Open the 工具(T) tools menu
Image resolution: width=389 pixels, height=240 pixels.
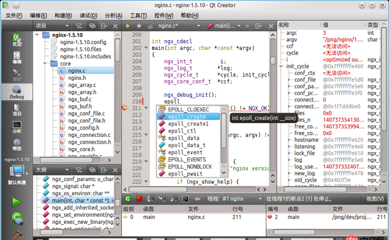click(x=139, y=16)
